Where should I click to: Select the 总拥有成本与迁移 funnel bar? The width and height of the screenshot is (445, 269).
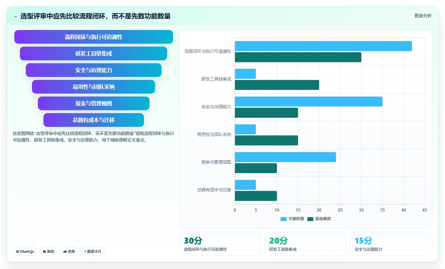pyautogui.click(x=94, y=120)
